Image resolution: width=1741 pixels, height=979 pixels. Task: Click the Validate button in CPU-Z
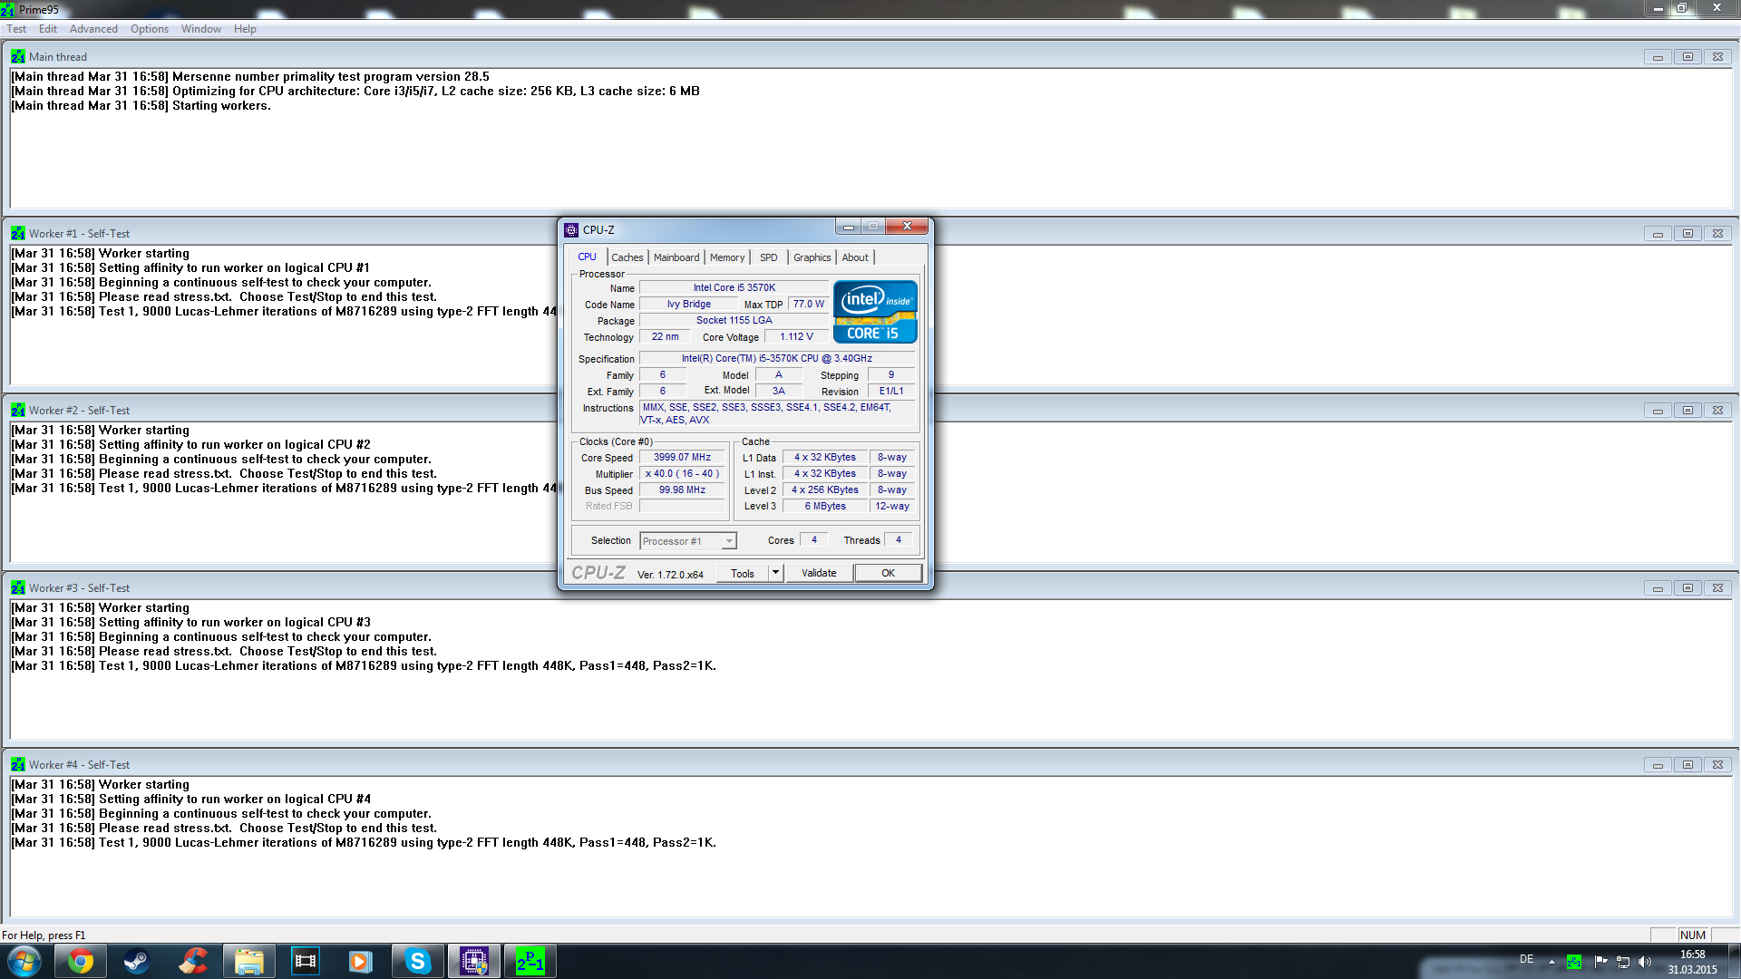point(819,573)
